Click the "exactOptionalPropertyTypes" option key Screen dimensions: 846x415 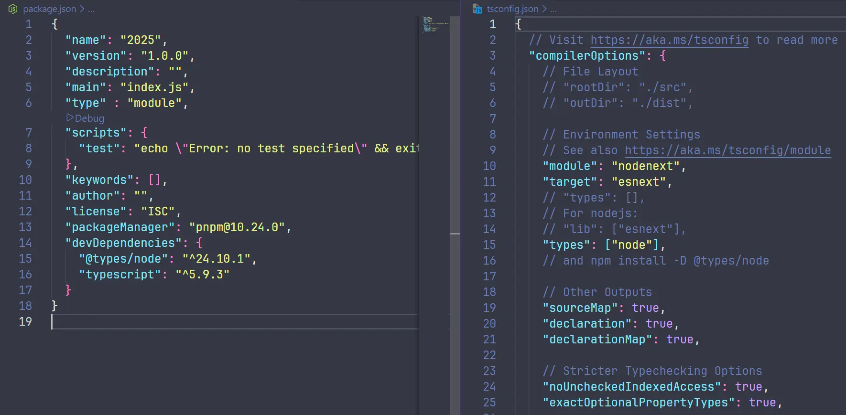(x=639, y=403)
